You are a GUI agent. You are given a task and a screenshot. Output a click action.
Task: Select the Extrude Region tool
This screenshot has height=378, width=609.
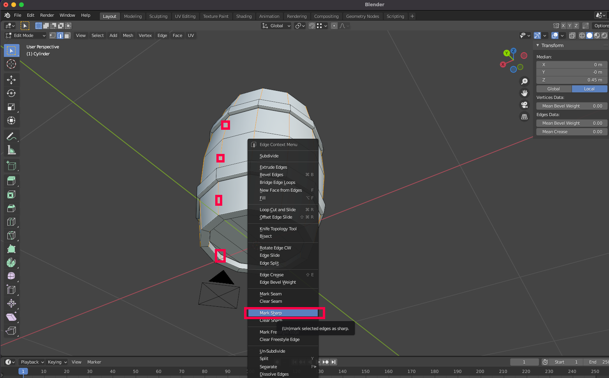point(11,181)
